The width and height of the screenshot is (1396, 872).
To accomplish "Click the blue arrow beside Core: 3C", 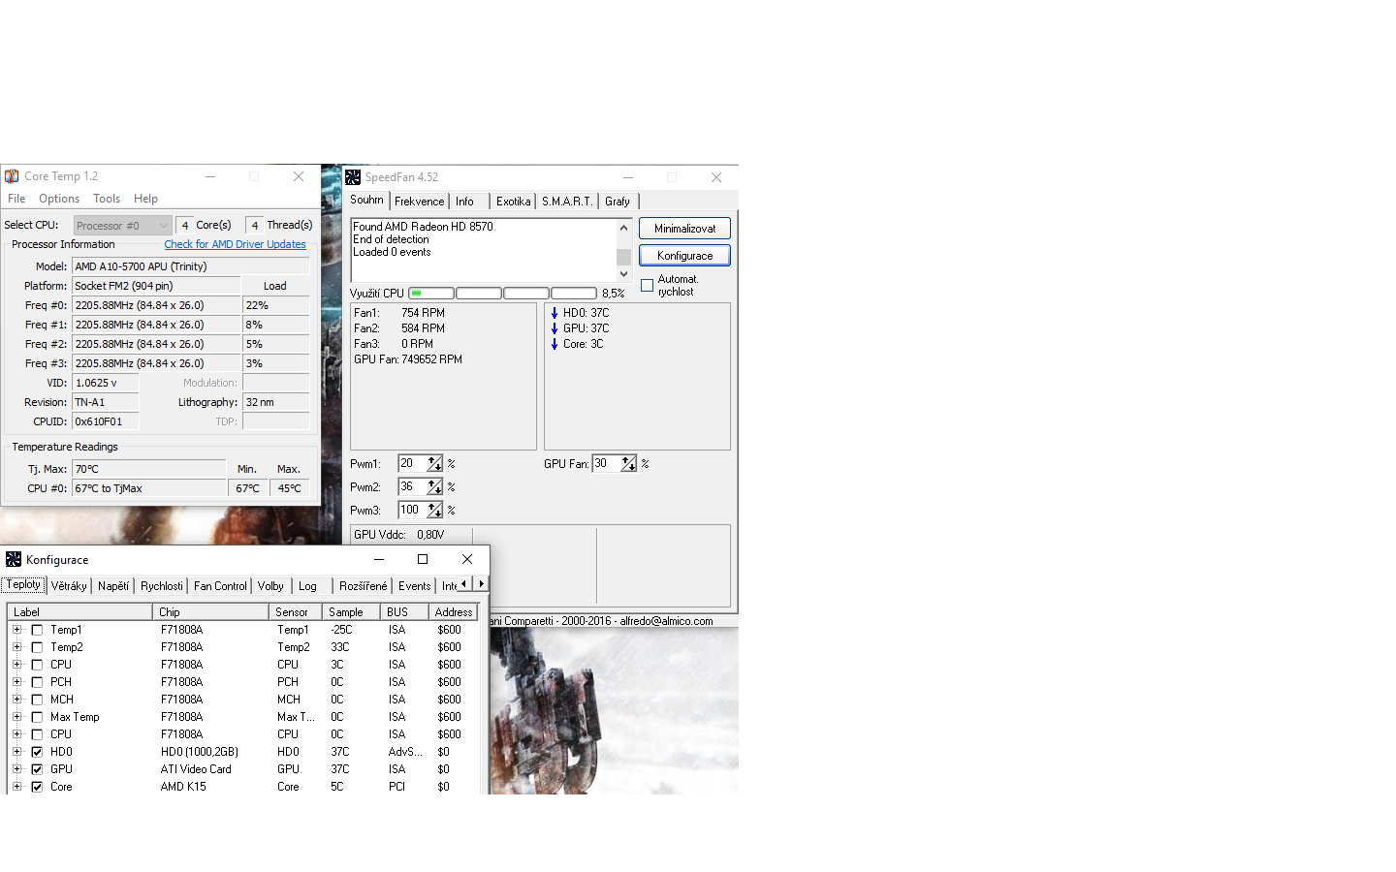I will [555, 344].
